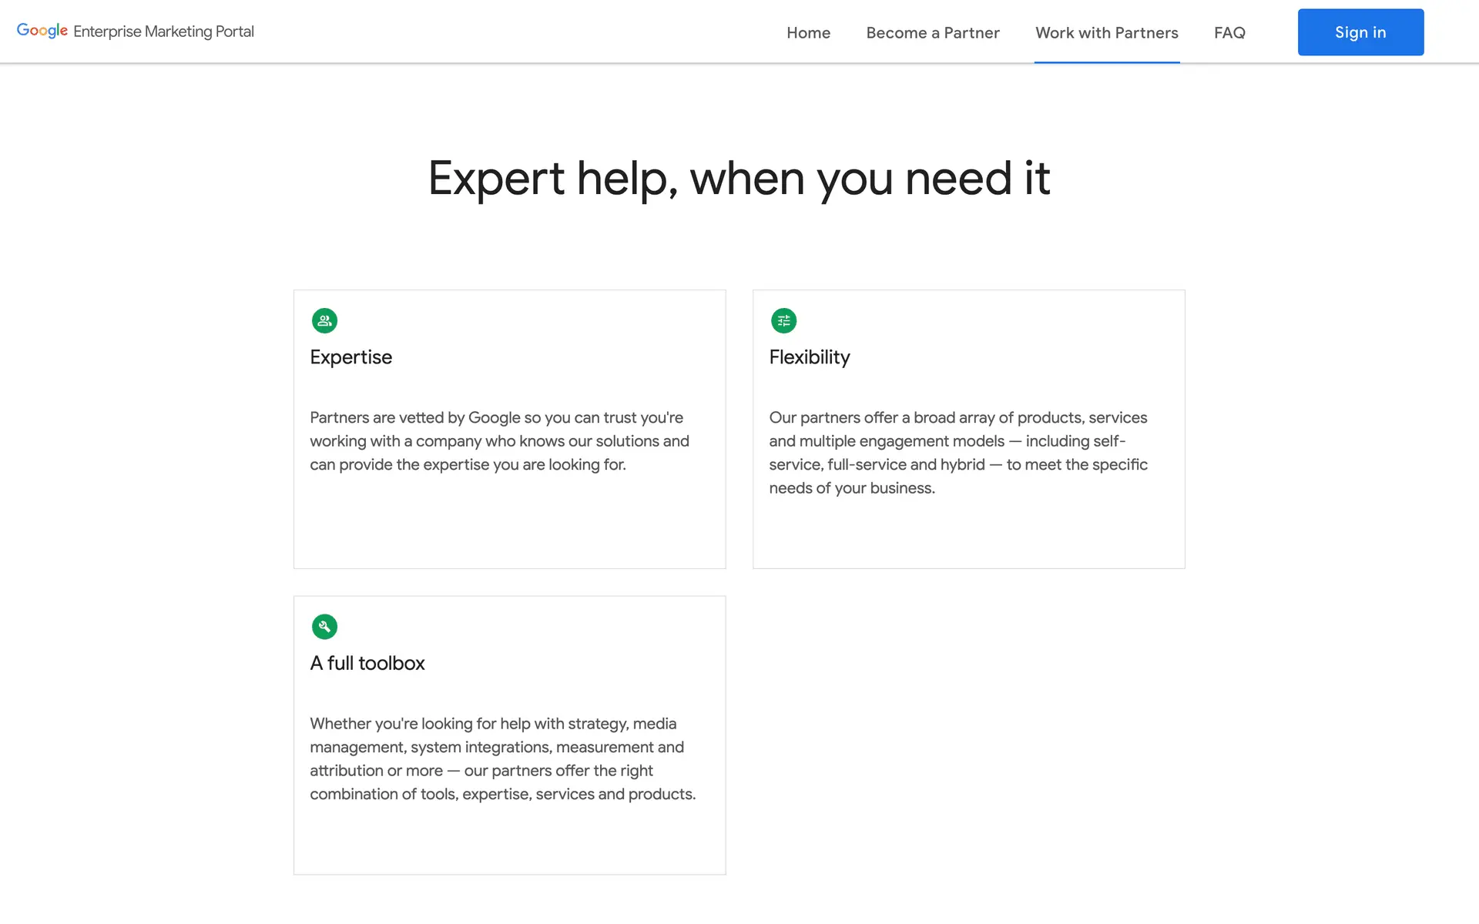Screen dimensions: 1479x924
Task: Open the Become a Partner page
Action: coord(932,32)
